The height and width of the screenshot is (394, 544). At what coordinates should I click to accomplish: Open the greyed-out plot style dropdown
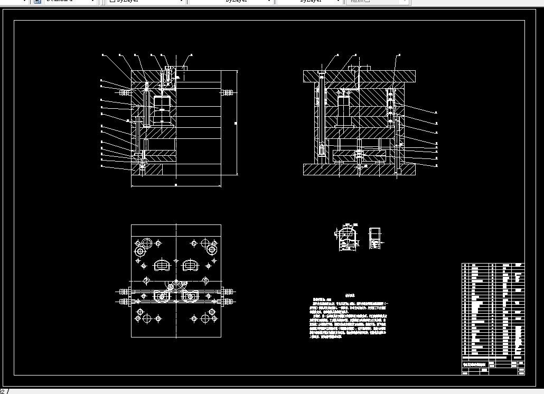pyautogui.click(x=379, y=2)
